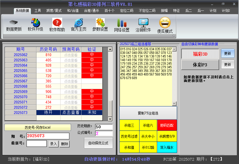Open 参数设置 gear icon

[100, 22]
